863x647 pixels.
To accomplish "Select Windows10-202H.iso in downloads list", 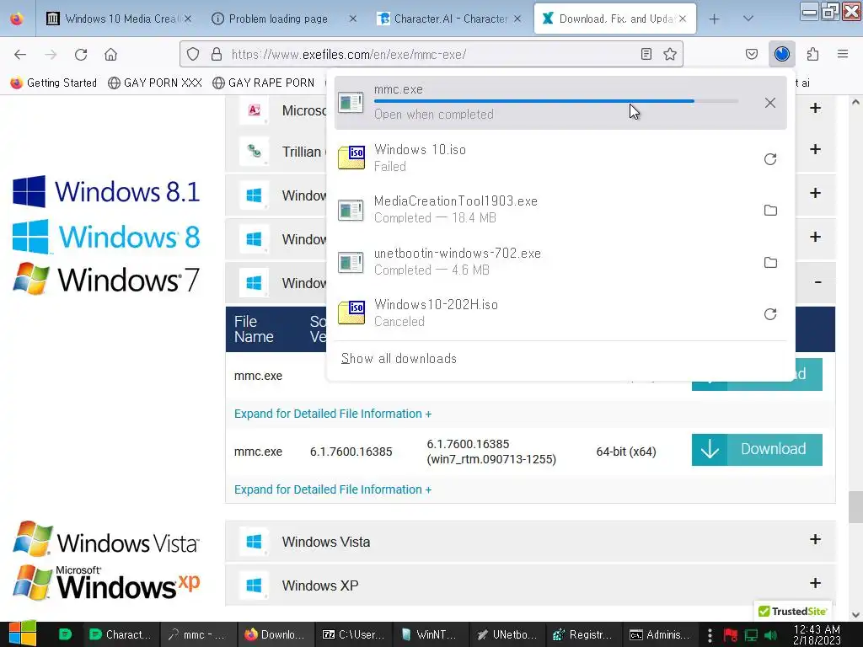I will tap(560, 313).
